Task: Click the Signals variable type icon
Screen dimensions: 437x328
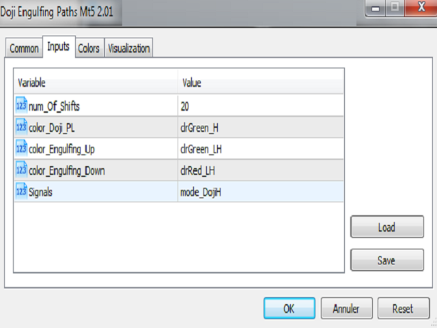Action: tap(21, 191)
